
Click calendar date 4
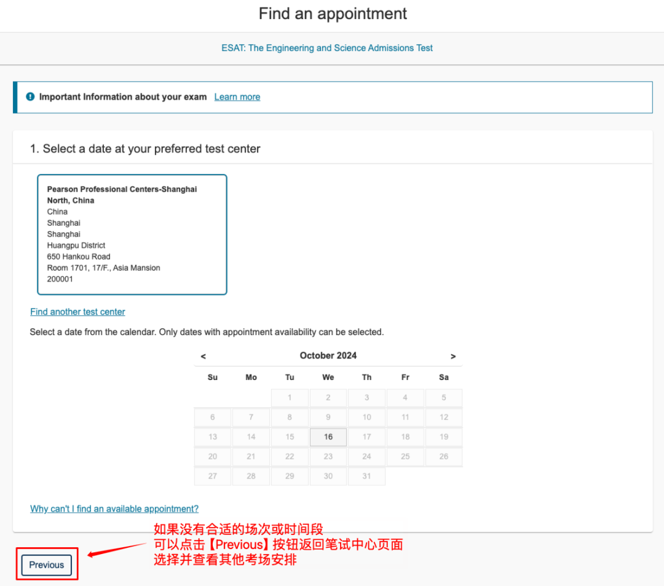(x=405, y=398)
